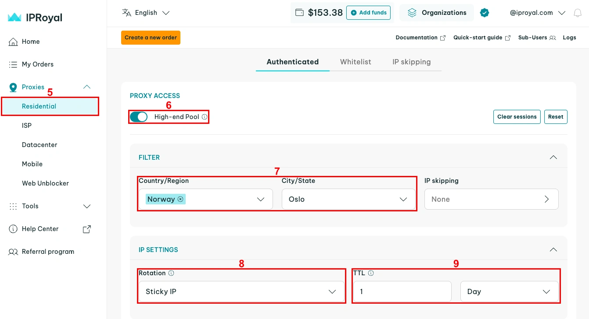Open the TTL Day unit dropdown

click(x=510, y=291)
